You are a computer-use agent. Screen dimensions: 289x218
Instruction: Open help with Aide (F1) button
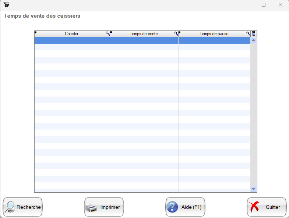pyautogui.click(x=185, y=207)
